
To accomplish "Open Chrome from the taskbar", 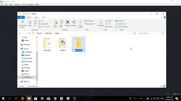I will coord(55,98).
